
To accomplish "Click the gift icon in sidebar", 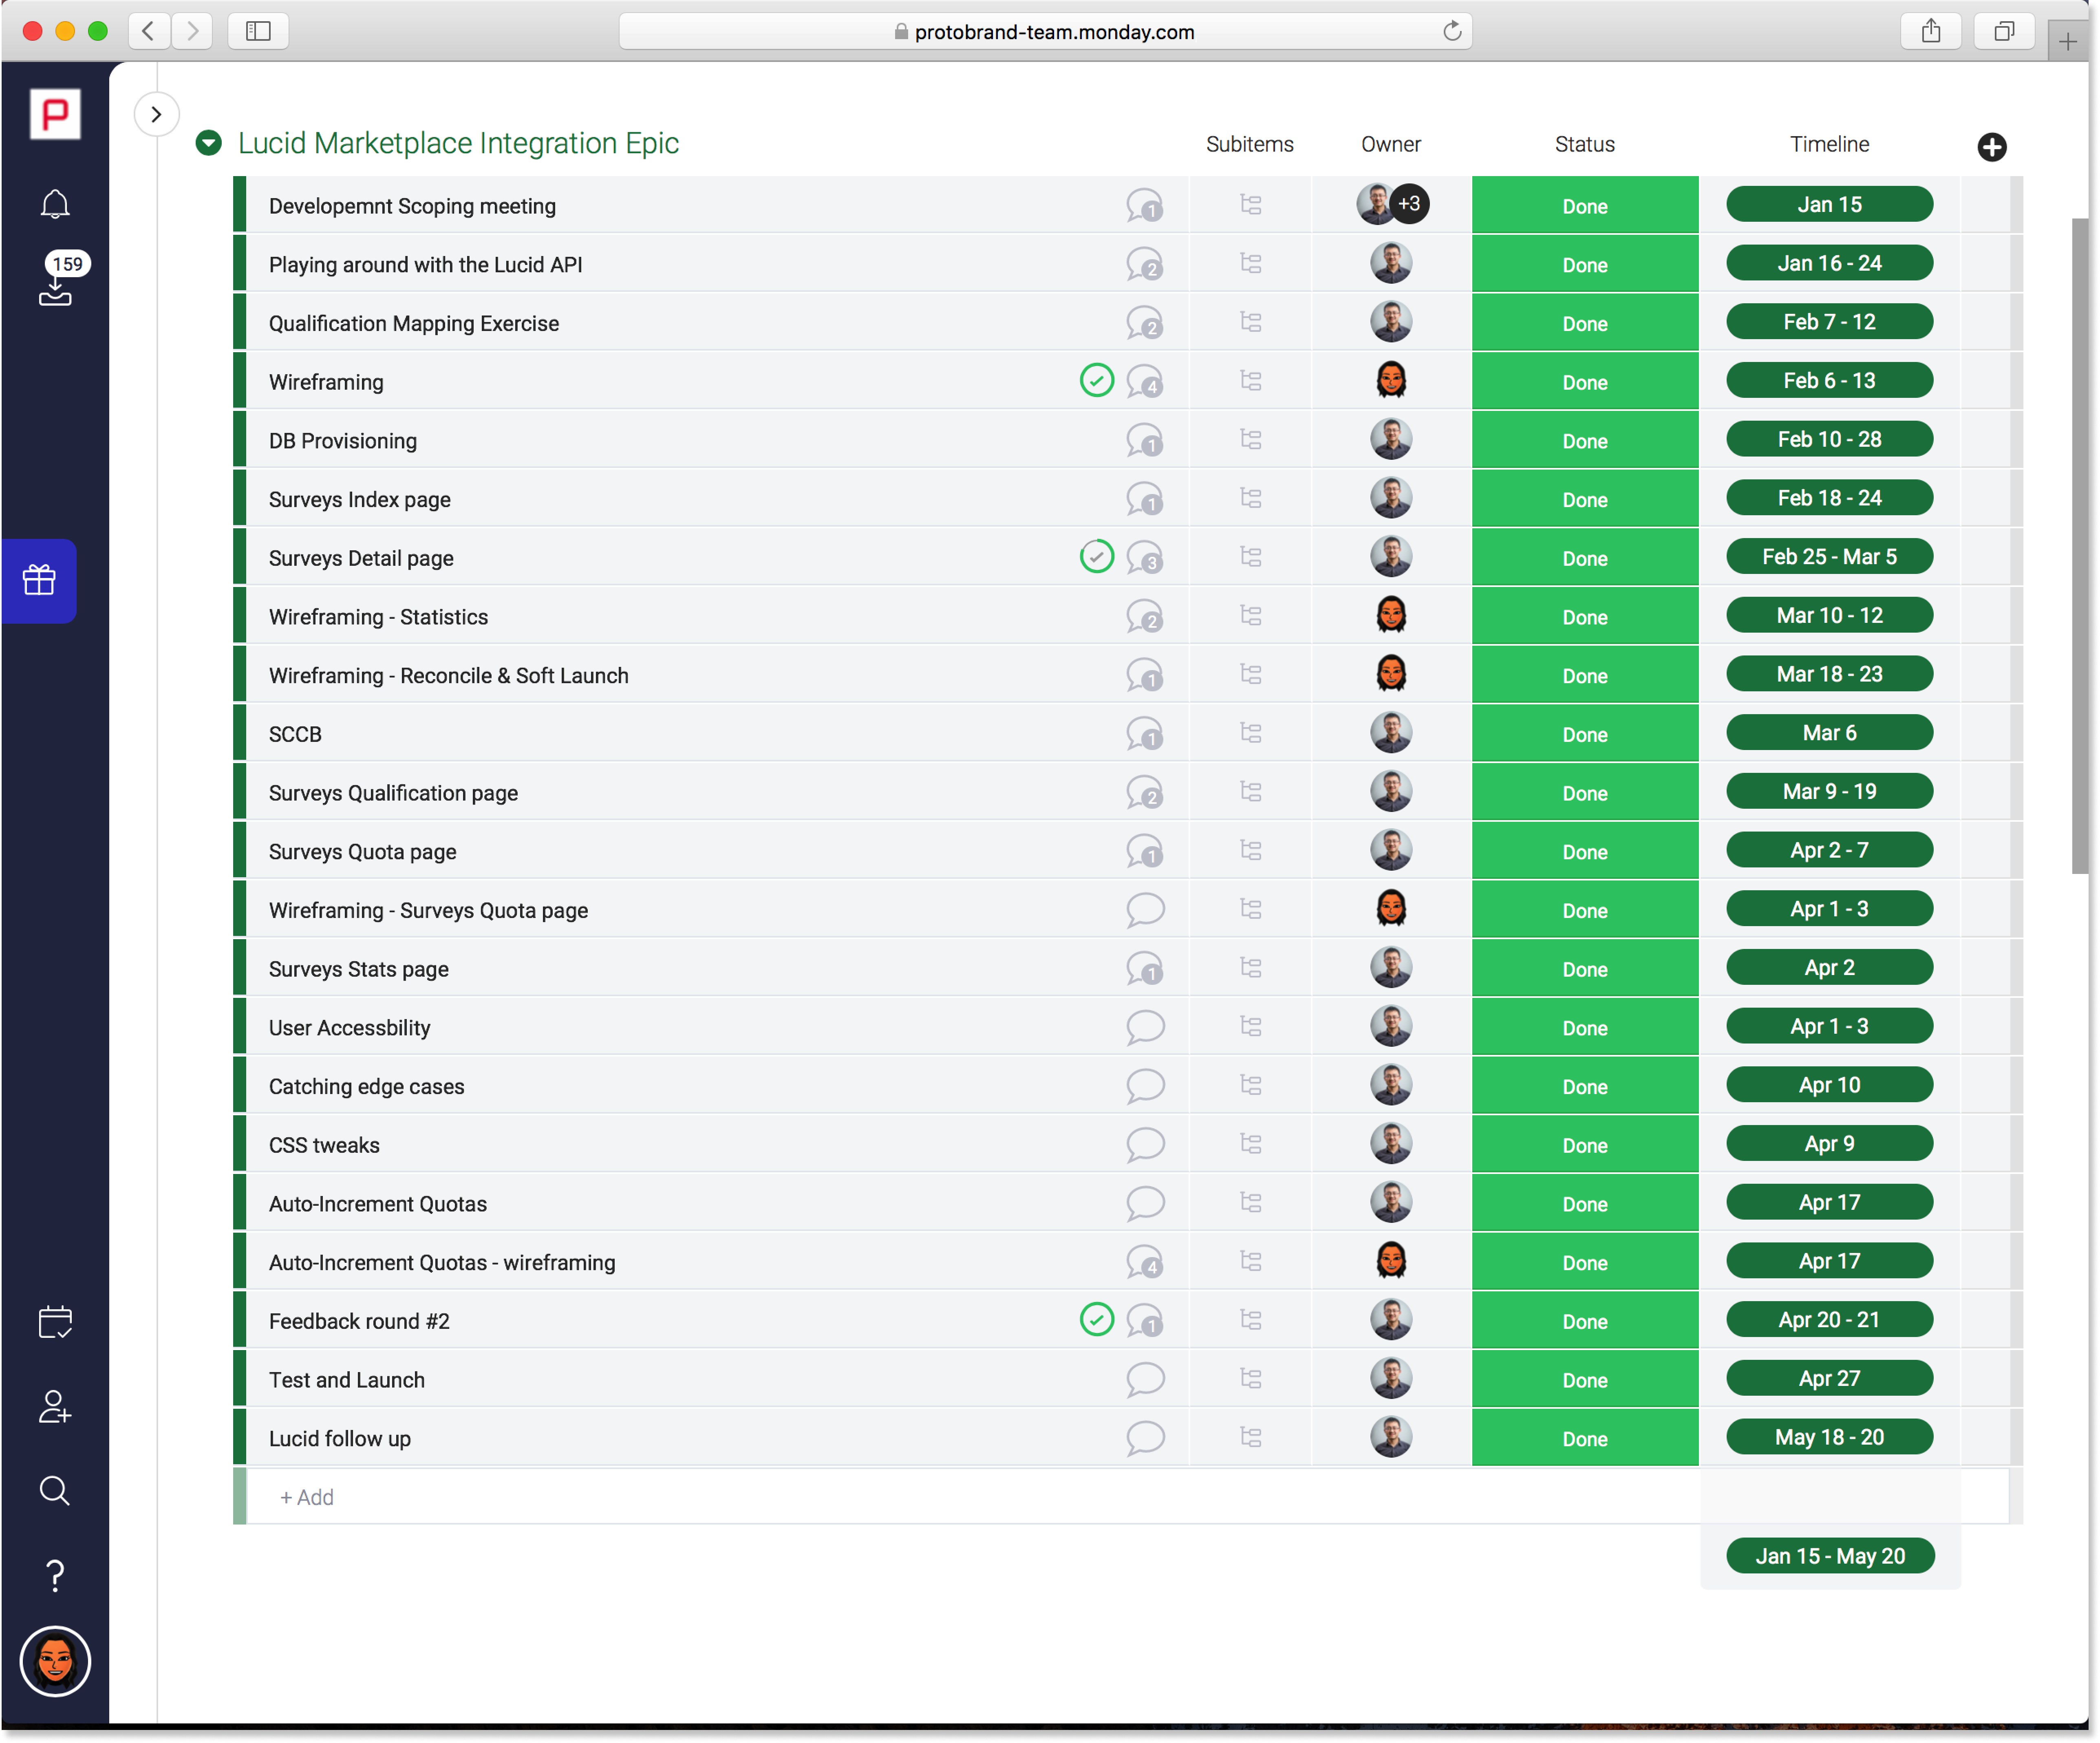I will pyautogui.click(x=40, y=580).
